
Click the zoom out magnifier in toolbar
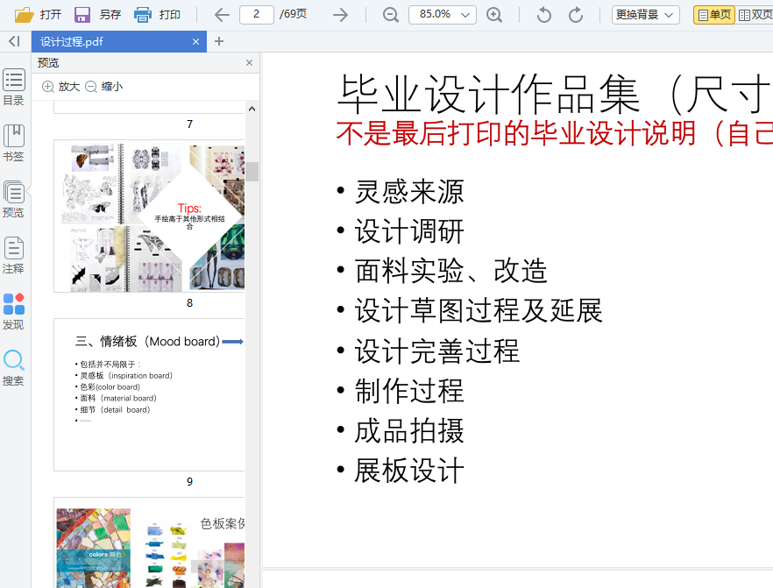391,14
